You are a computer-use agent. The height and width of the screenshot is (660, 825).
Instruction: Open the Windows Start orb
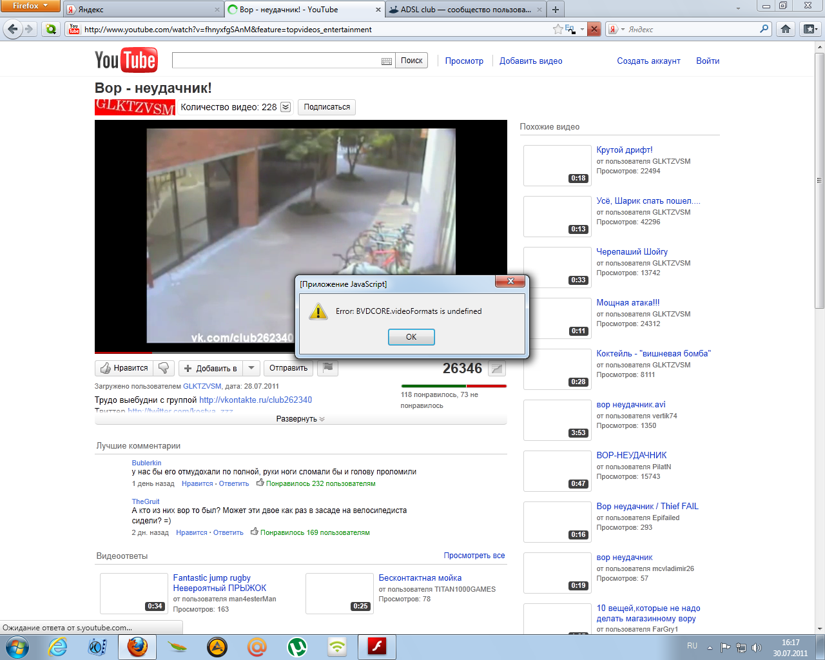click(x=17, y=646)
